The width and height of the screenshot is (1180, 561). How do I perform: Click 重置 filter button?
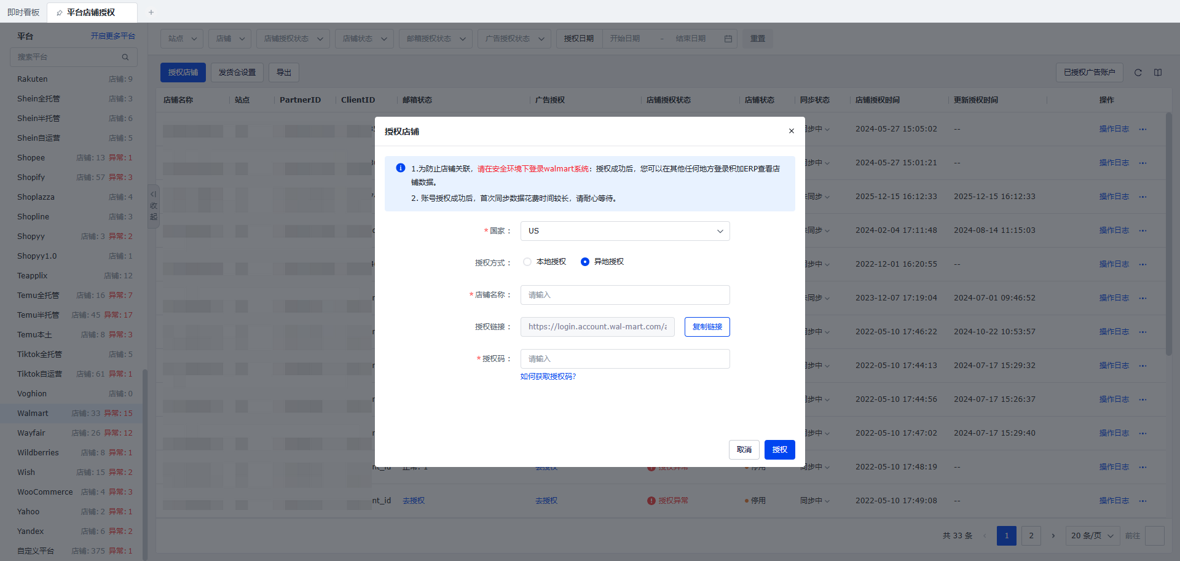(758, 39)
